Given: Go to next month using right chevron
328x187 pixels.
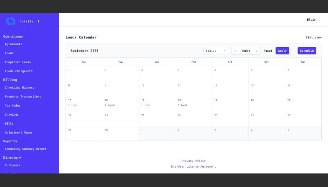Looking at the screenshot, I should 257,51.
